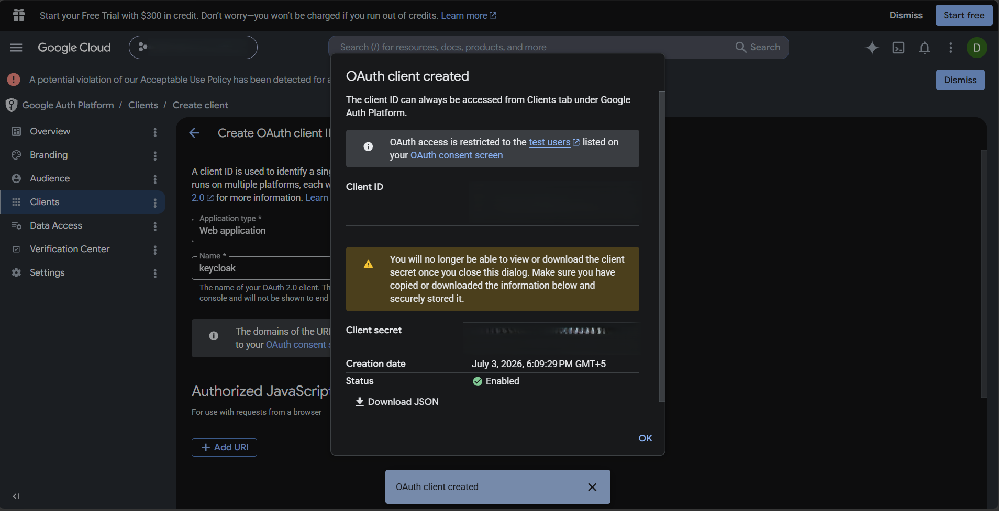Open Settings in the sidebar
This screenshot has height=511, width=999.
click(x=47, y=272)
